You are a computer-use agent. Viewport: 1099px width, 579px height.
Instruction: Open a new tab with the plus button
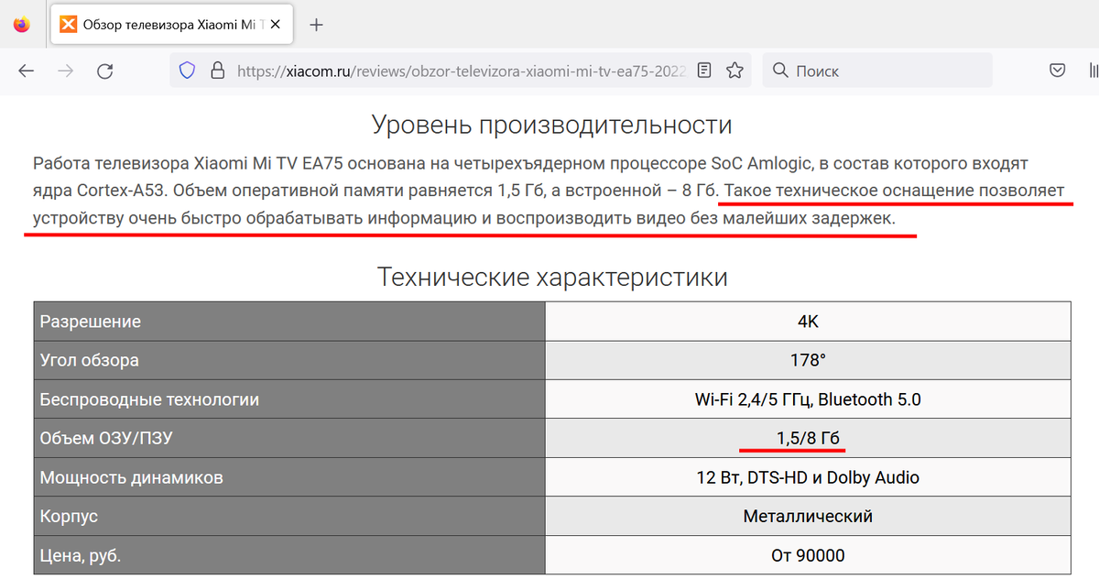click(x=316, y=24)
